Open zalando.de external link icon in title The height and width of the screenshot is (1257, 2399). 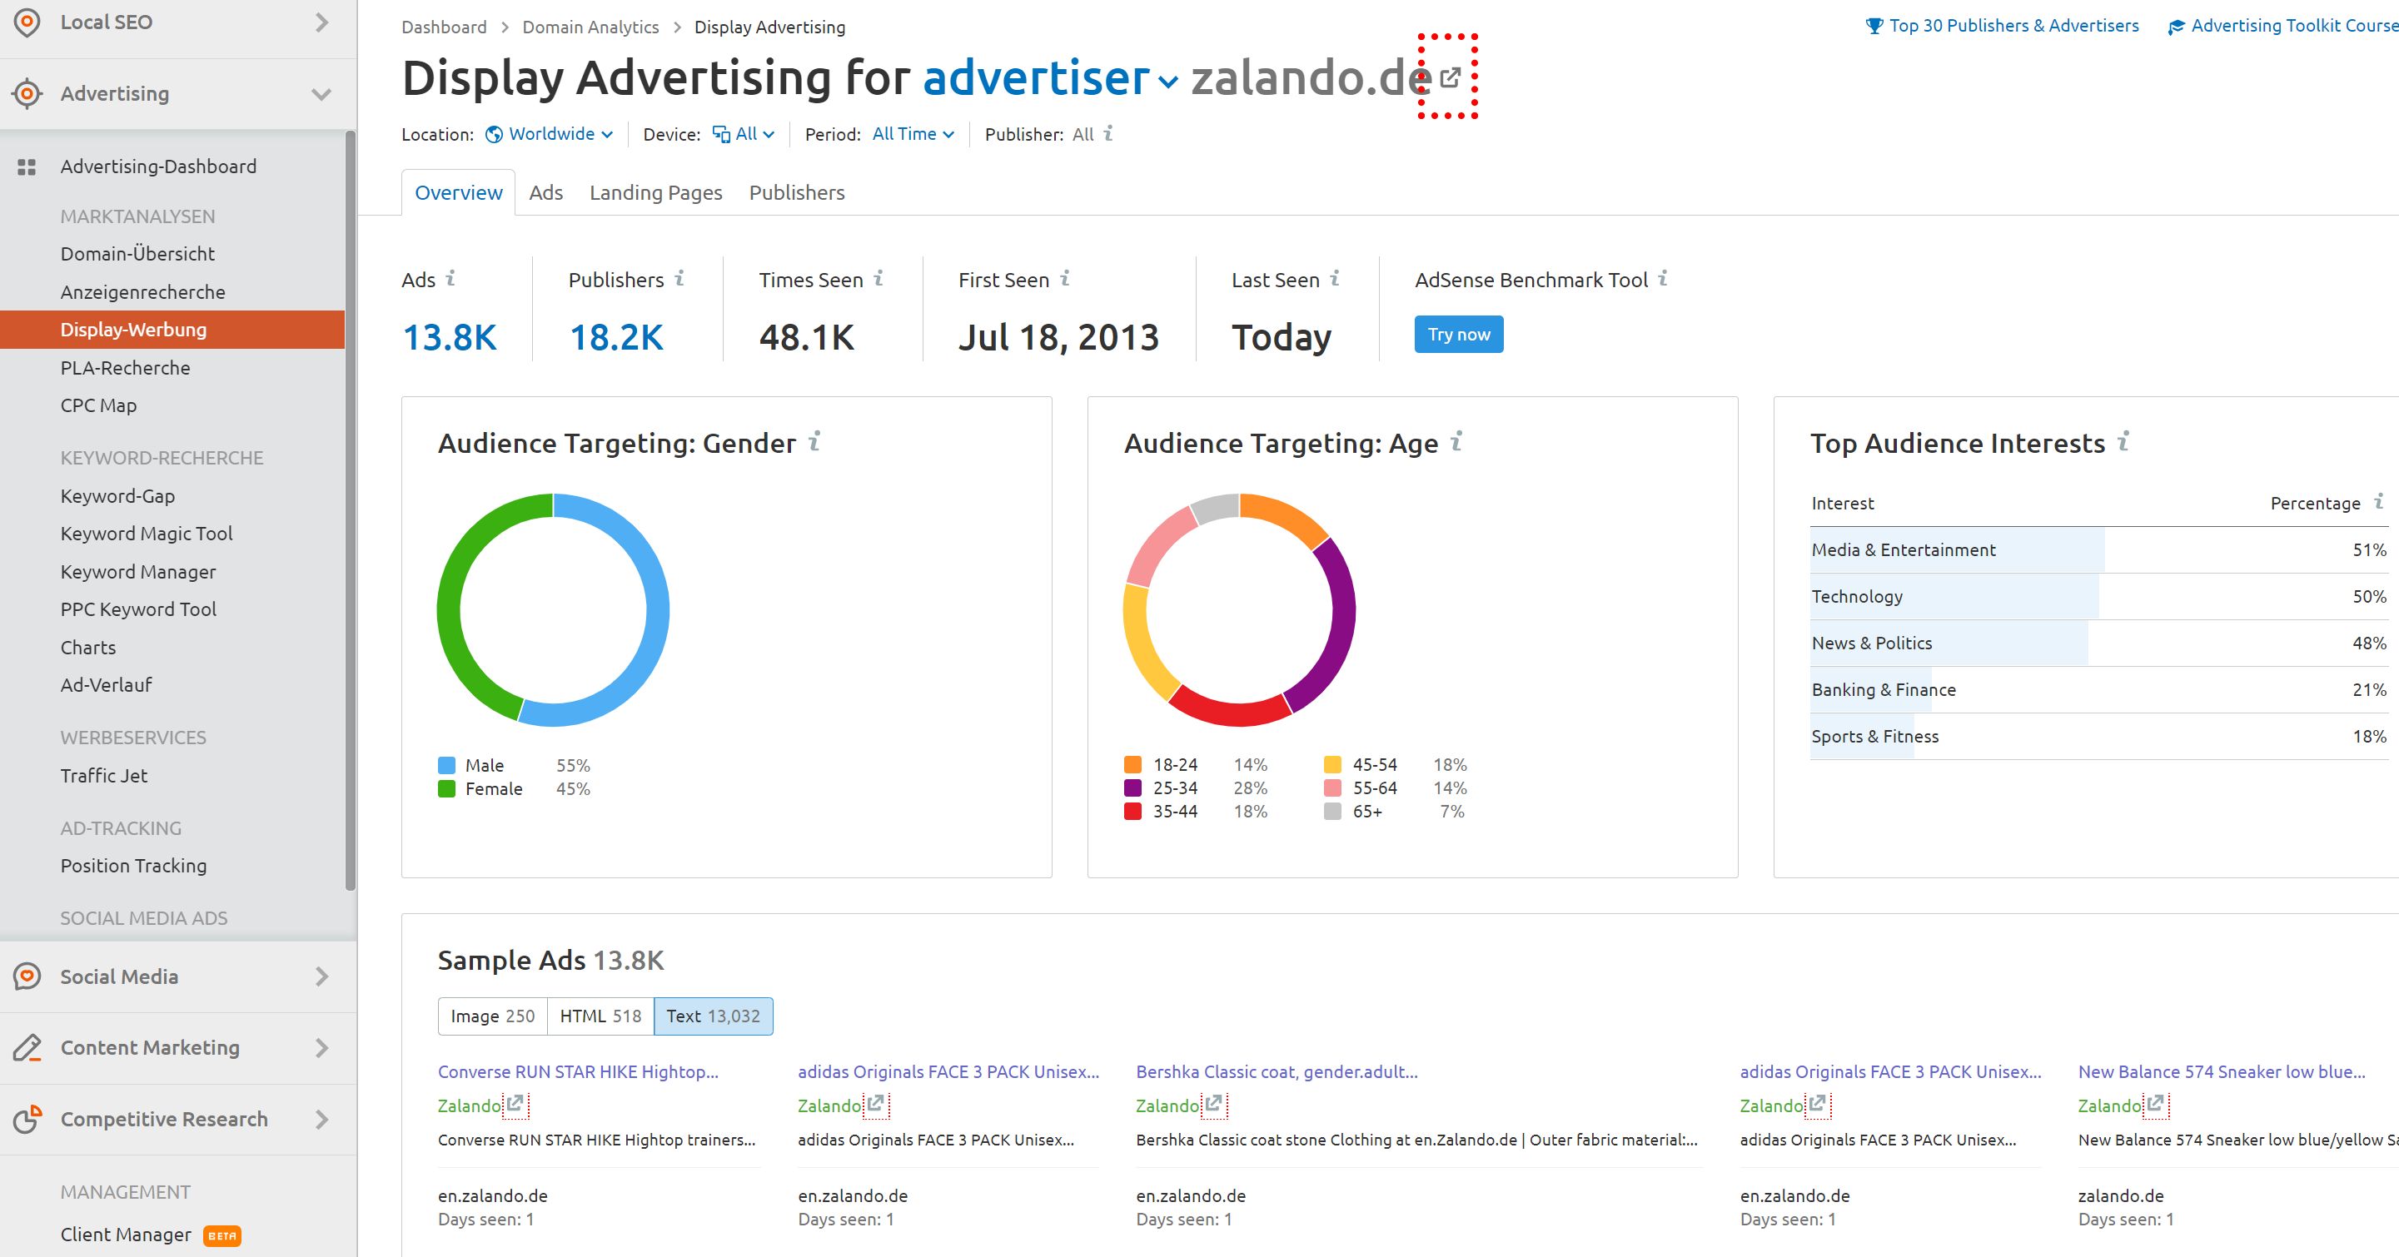point(1449,77)
